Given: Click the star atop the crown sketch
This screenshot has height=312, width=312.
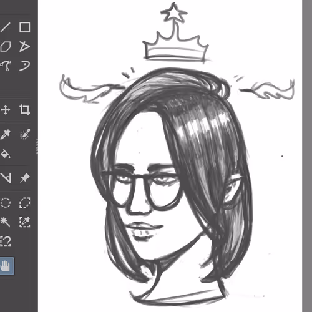Looking at the screenshot, I should [x=174, y=12].
